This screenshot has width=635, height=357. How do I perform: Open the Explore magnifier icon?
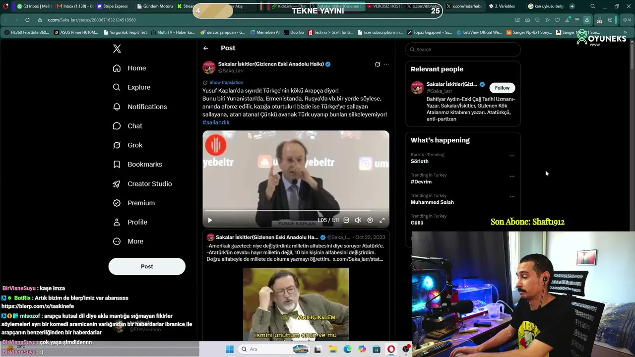click(x=117, y=87)
